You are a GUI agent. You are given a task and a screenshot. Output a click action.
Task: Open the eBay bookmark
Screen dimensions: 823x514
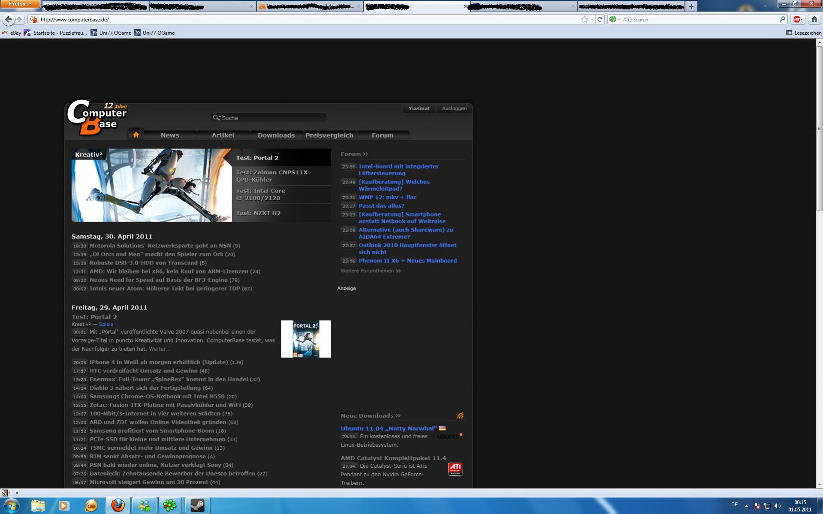pyautogui.click(x=12, y=33)
